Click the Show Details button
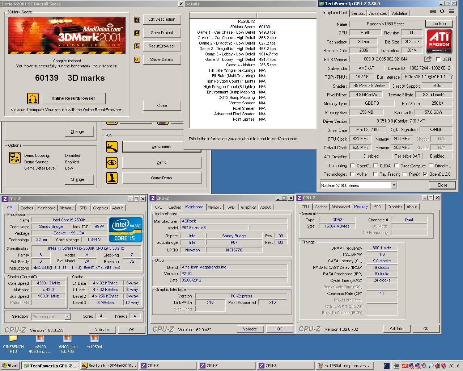Viewport: 463px width, 371px height. pos(162,59)
